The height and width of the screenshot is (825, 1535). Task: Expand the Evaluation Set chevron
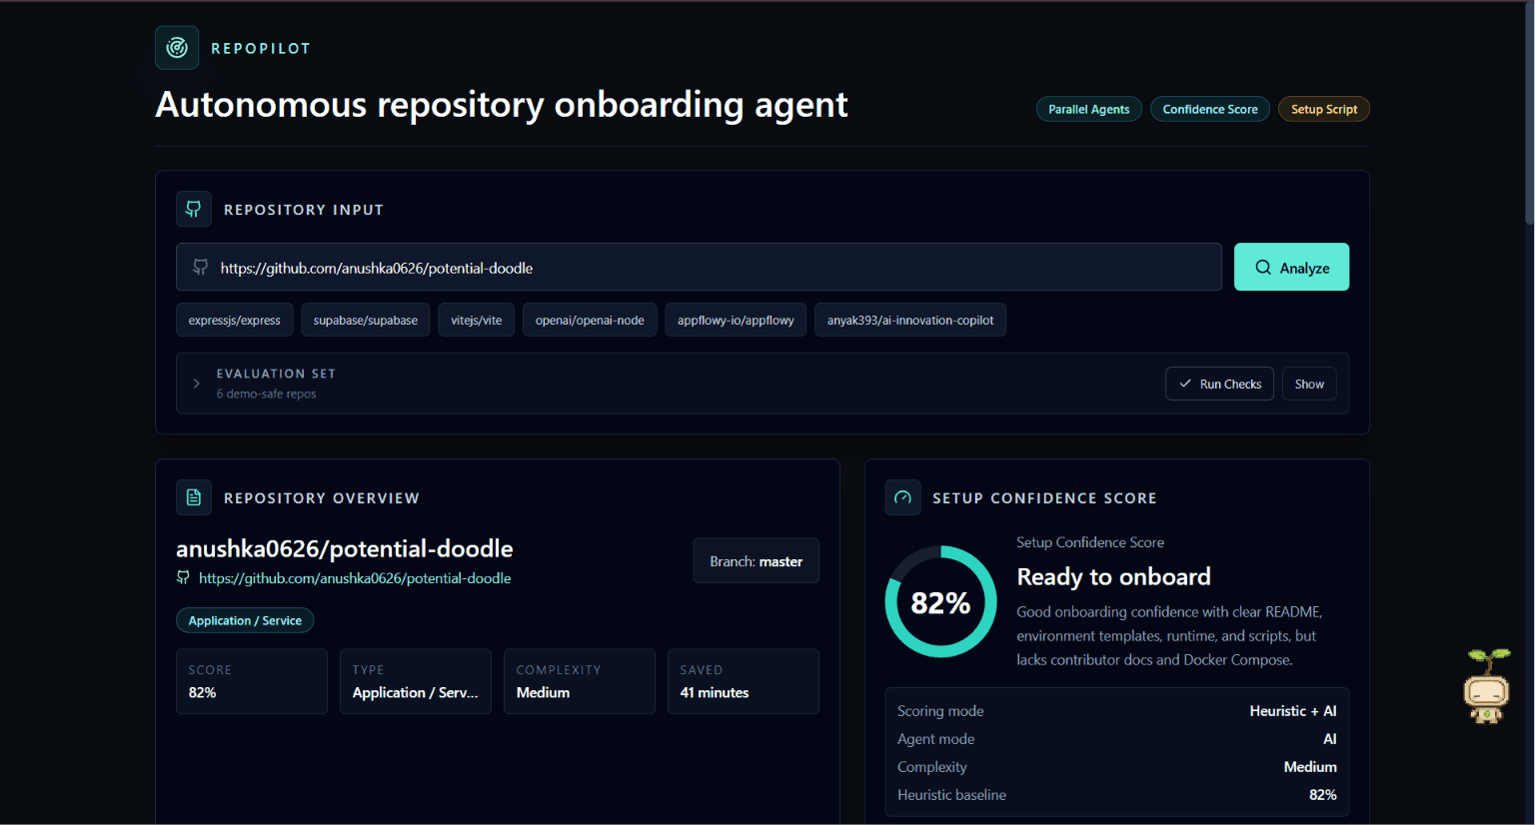point(196,384)
